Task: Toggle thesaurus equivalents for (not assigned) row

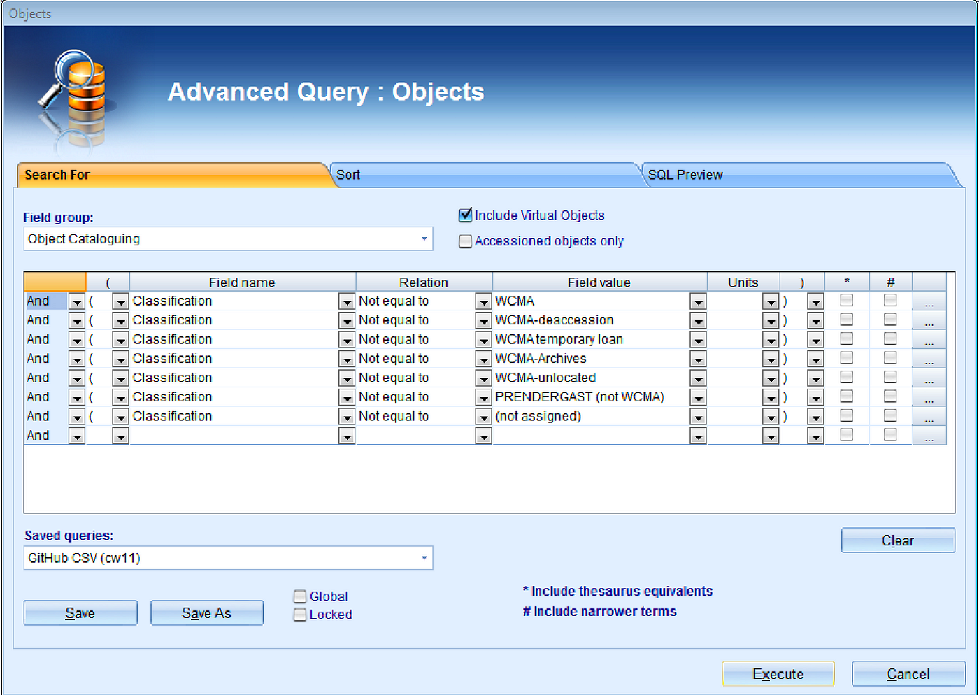Action: 847,415
